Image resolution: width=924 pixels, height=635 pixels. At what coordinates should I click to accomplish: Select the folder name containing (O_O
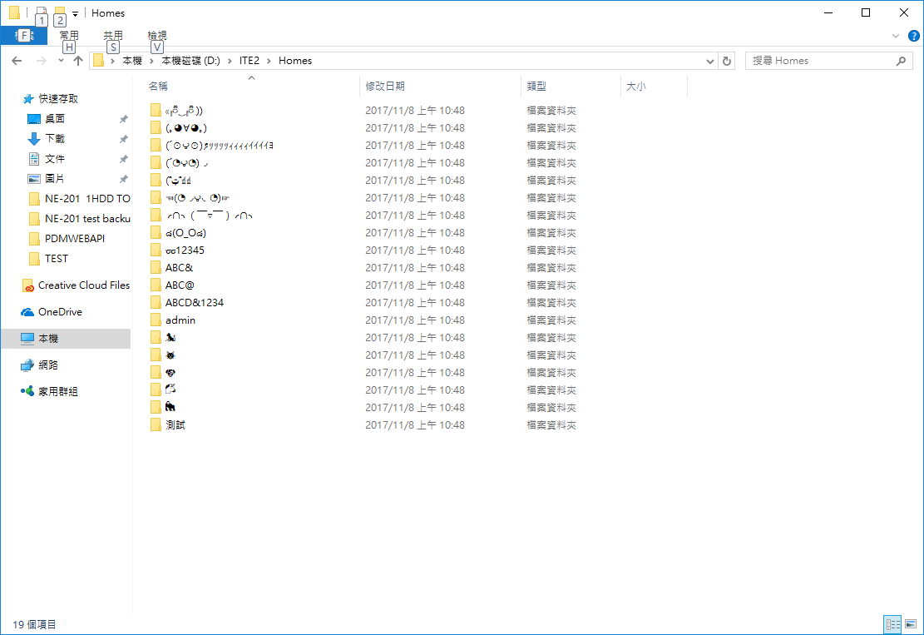pyautogui.click(x=185, y=233)
